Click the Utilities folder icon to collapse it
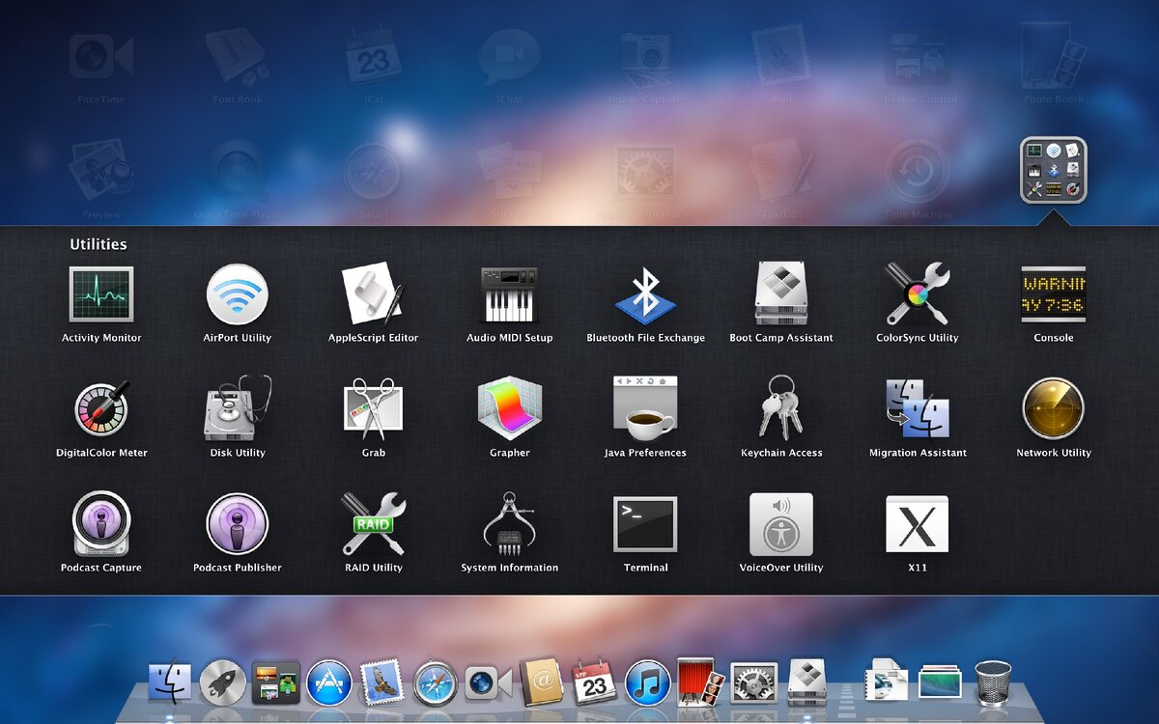The image size is (1159, 724). (1054, 170)
